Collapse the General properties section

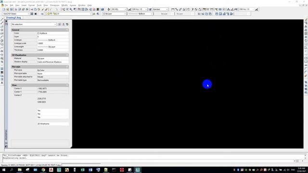pyautogui.click(x=67, y=30)
